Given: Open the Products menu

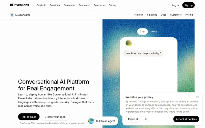Looking at the screenshot, I should pos(41,5).
